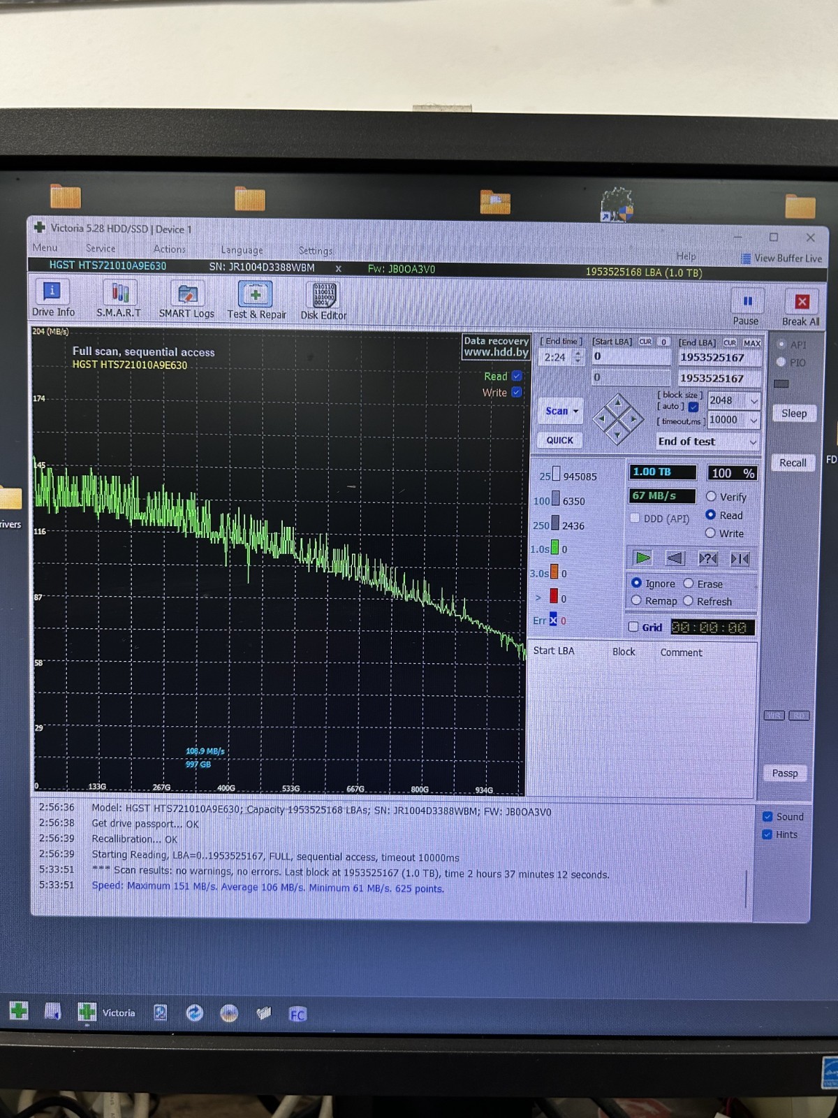Open the S.M.A.R.T tab icon
Viewport: 838px width, 1118px height.
(119, 299)
